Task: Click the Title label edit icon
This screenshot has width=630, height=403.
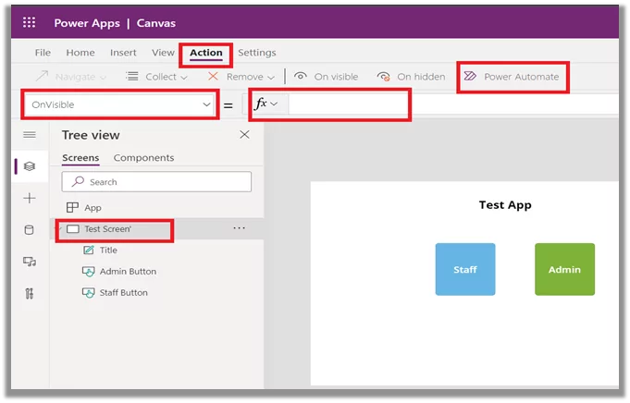Action: [x=89, y=250]
